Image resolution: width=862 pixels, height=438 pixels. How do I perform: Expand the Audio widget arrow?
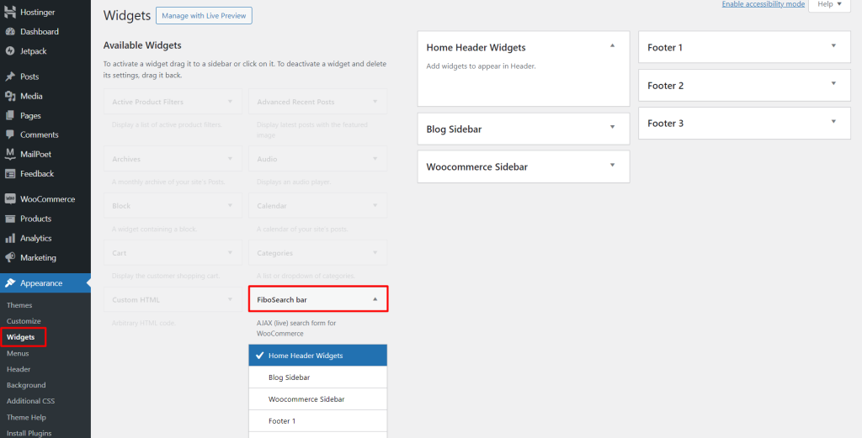point(375,159)
